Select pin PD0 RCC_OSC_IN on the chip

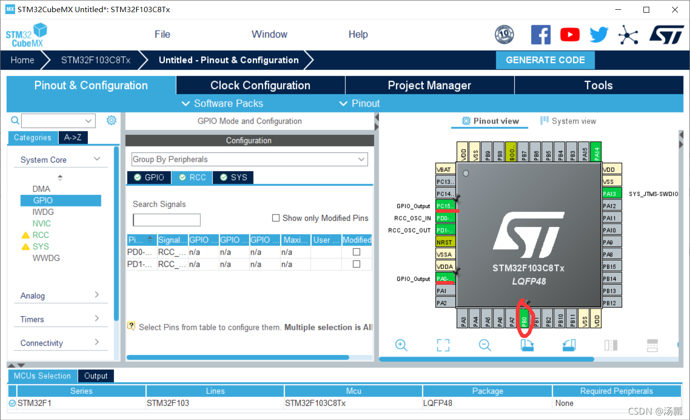click(x=445, y=218)
